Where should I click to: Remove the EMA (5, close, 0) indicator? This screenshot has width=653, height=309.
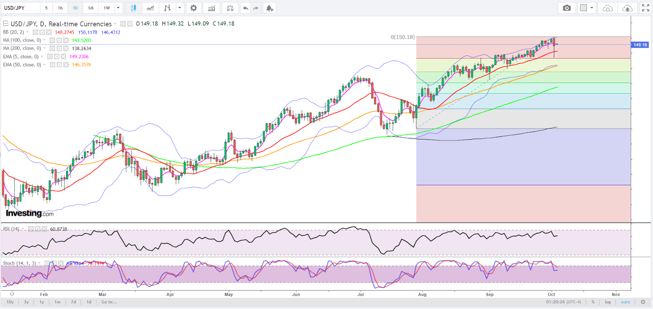coord(63,57)
